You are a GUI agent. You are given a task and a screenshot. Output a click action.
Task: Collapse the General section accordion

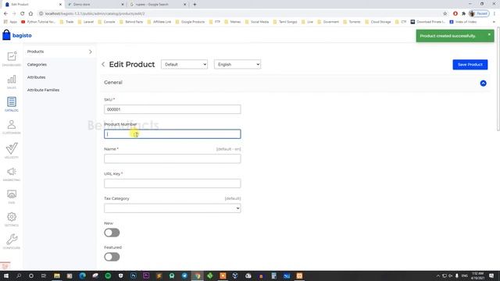483,84
